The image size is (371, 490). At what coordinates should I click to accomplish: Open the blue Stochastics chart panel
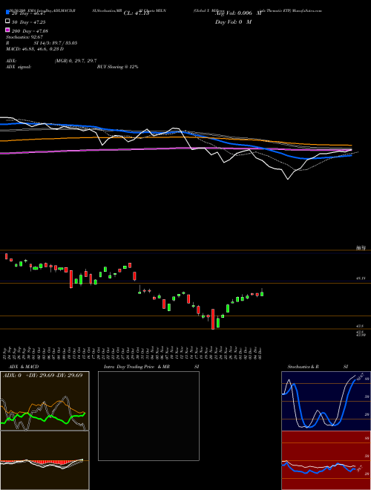coord(326,401)
